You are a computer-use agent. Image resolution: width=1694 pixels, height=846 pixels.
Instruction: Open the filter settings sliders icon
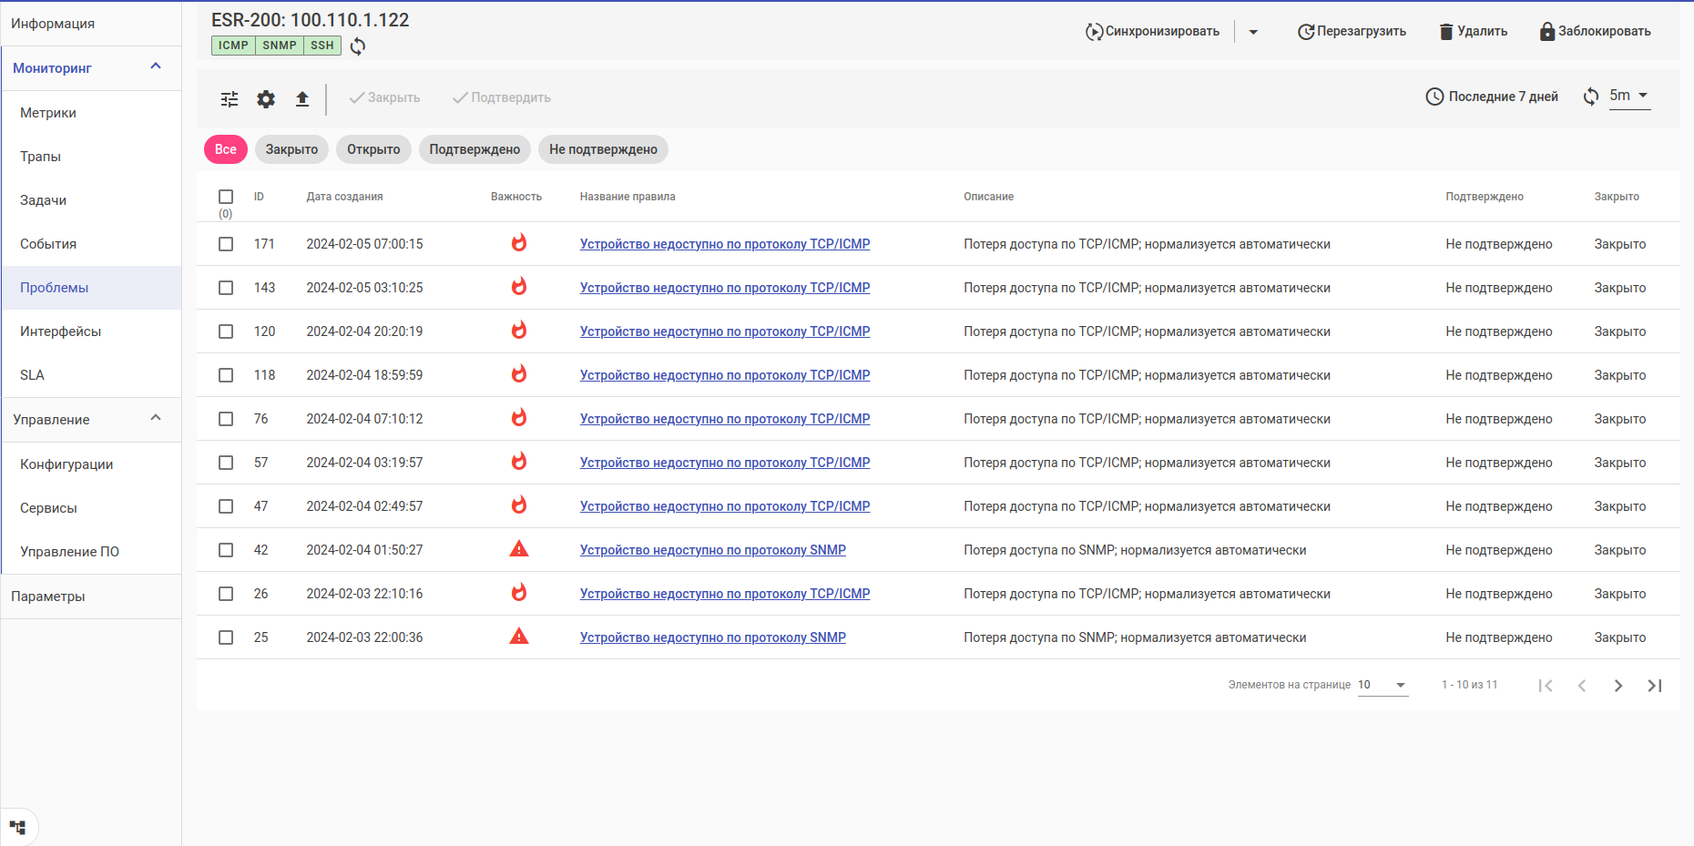pyautogui.click(x=230, y=99)
